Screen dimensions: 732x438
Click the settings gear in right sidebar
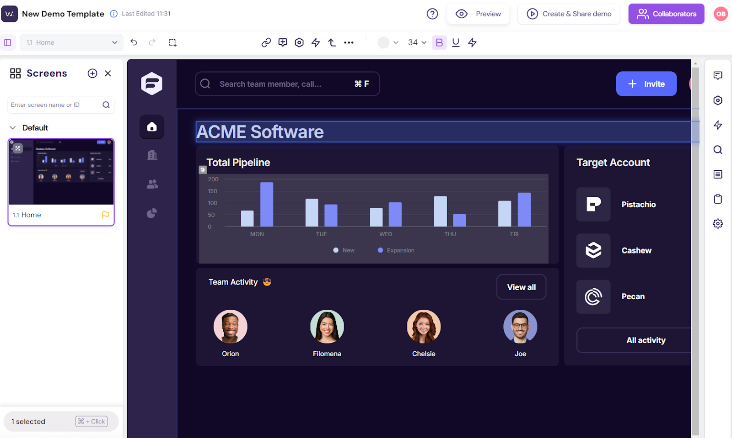click(718, 223)
